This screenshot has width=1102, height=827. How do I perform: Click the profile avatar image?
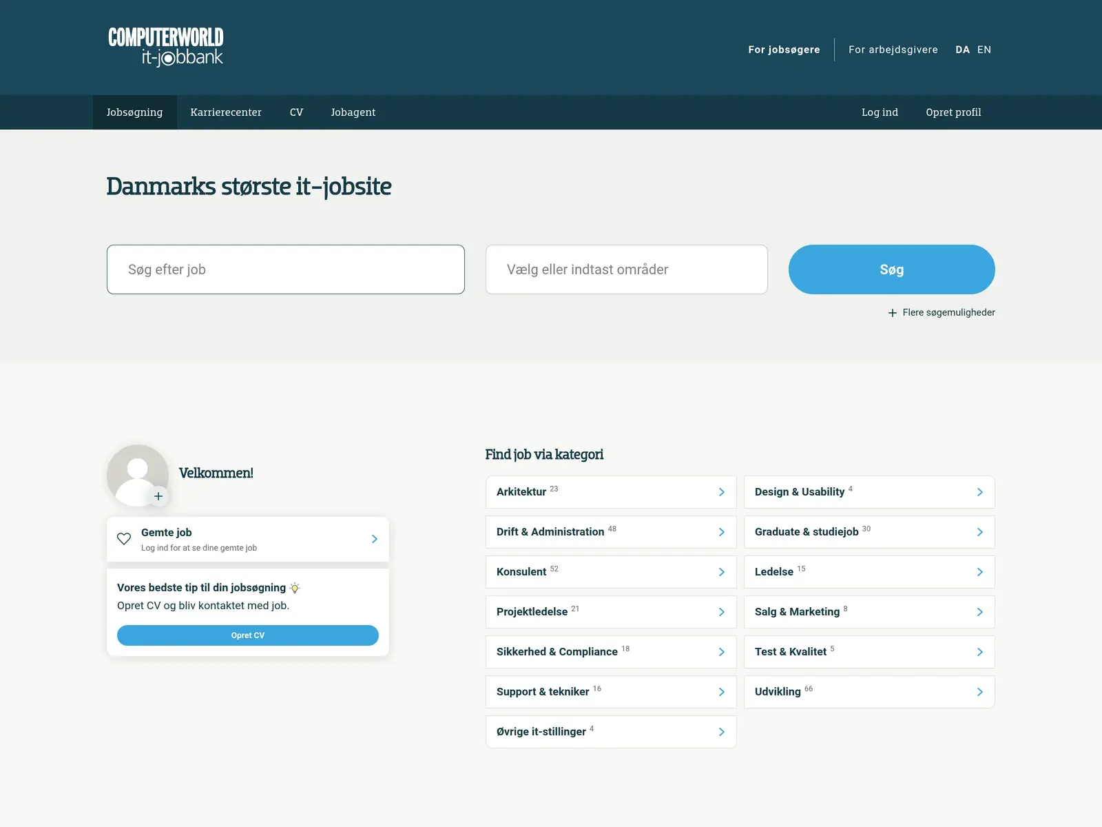(x=138, y=476)
